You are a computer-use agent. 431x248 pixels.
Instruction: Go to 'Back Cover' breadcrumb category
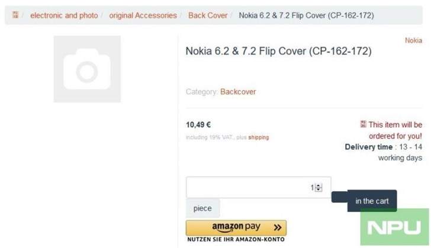pos(208,15)
